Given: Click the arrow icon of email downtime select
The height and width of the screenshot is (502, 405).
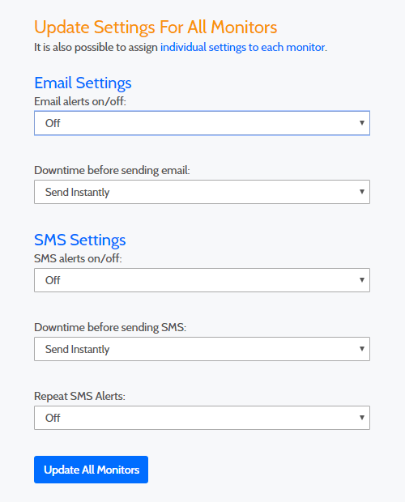Looking at the screenshot, I should click(362, 192).
